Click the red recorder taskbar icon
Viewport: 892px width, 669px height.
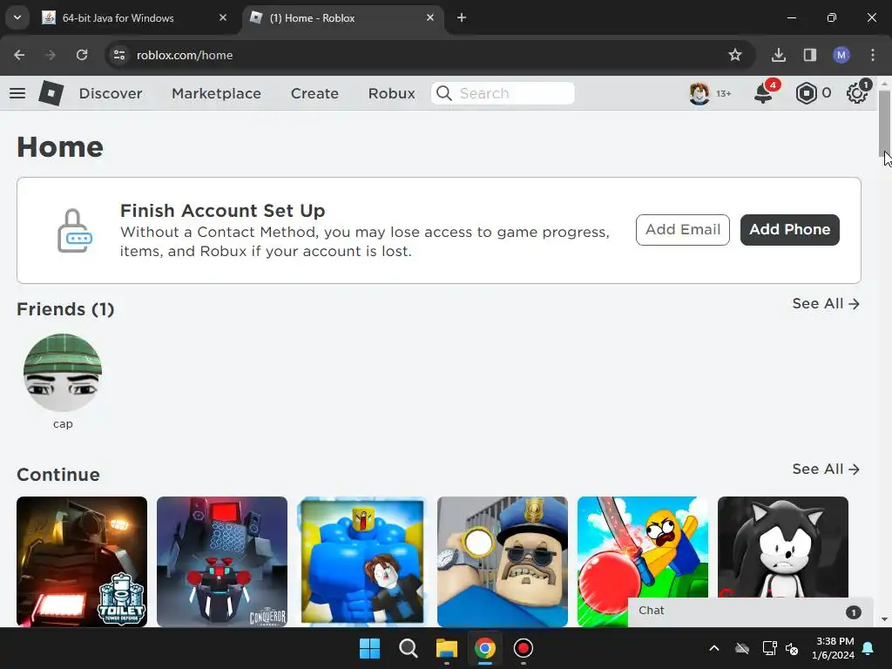tap(524, 648)
